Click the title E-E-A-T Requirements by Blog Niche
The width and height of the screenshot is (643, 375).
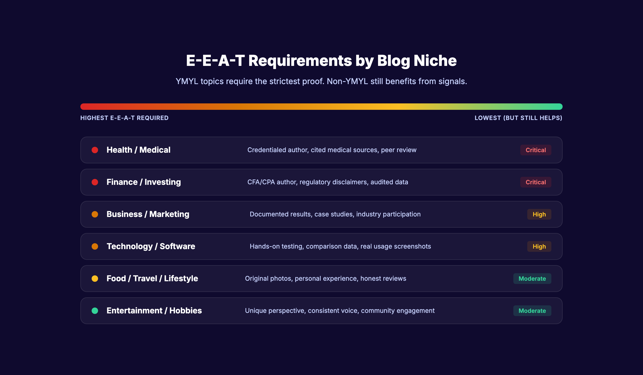322,61
